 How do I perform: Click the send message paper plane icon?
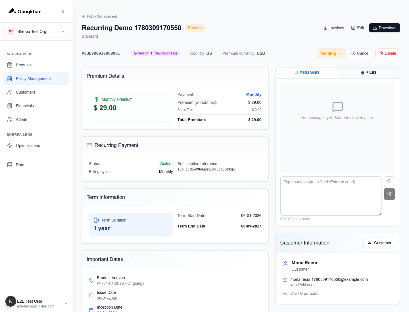(x=389, y=194)
